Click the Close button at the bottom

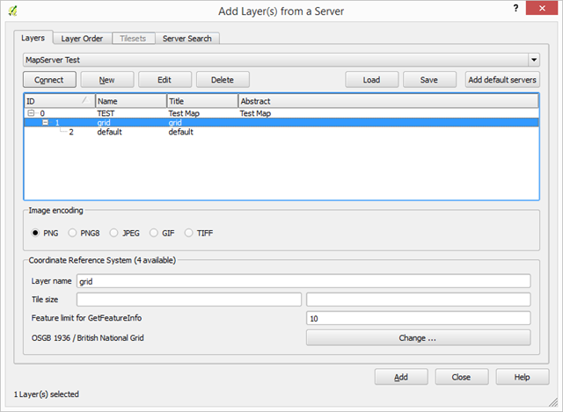(x=462, y=377)
